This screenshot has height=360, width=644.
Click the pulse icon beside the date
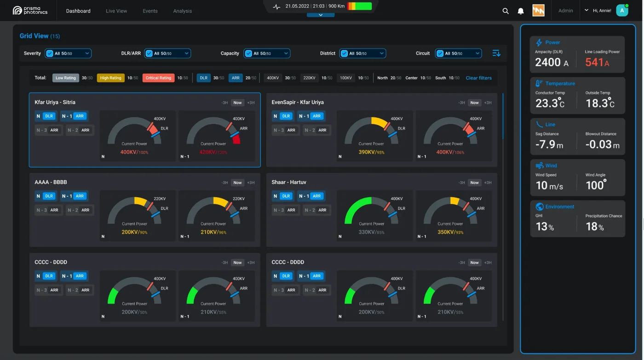(276, 6)
